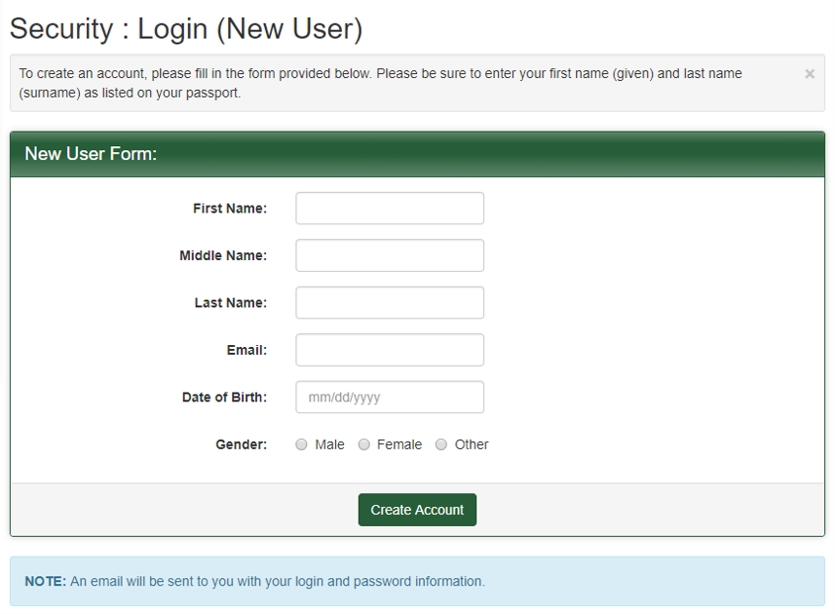Open the Date of Birth mm/dd/yyyy field
Screen dimensions: 835x614
(x=390, y=398)
